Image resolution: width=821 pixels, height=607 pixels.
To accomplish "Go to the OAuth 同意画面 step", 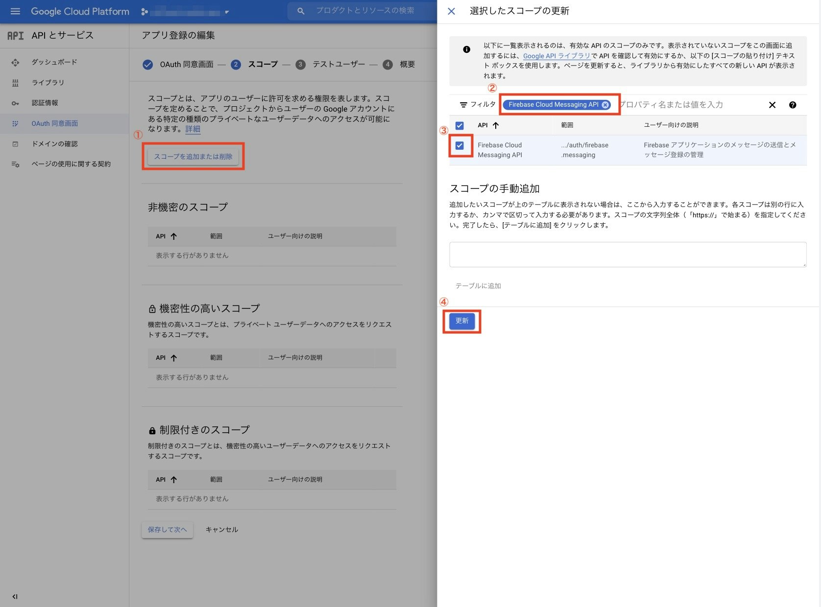I will (178, 64).
